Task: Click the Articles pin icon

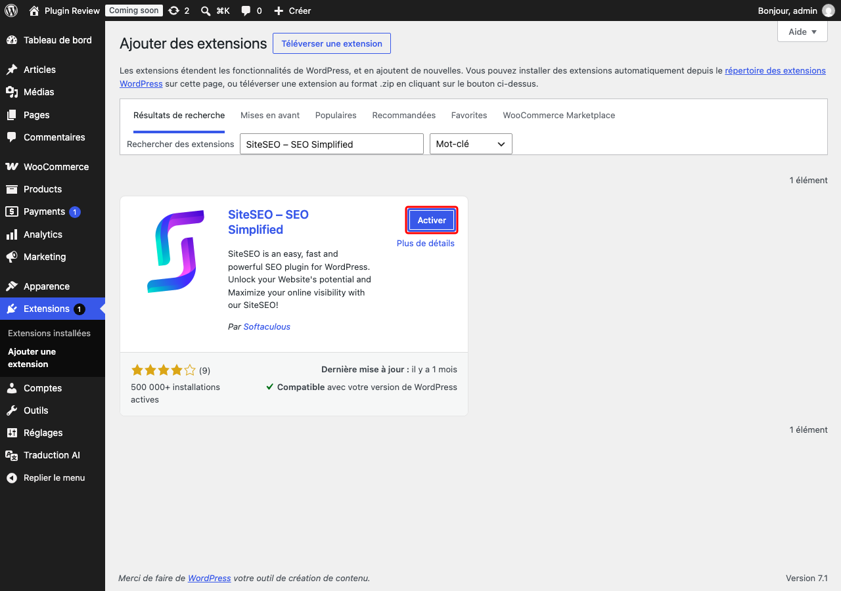Action: pyautogui.click(x=12, y=70)
